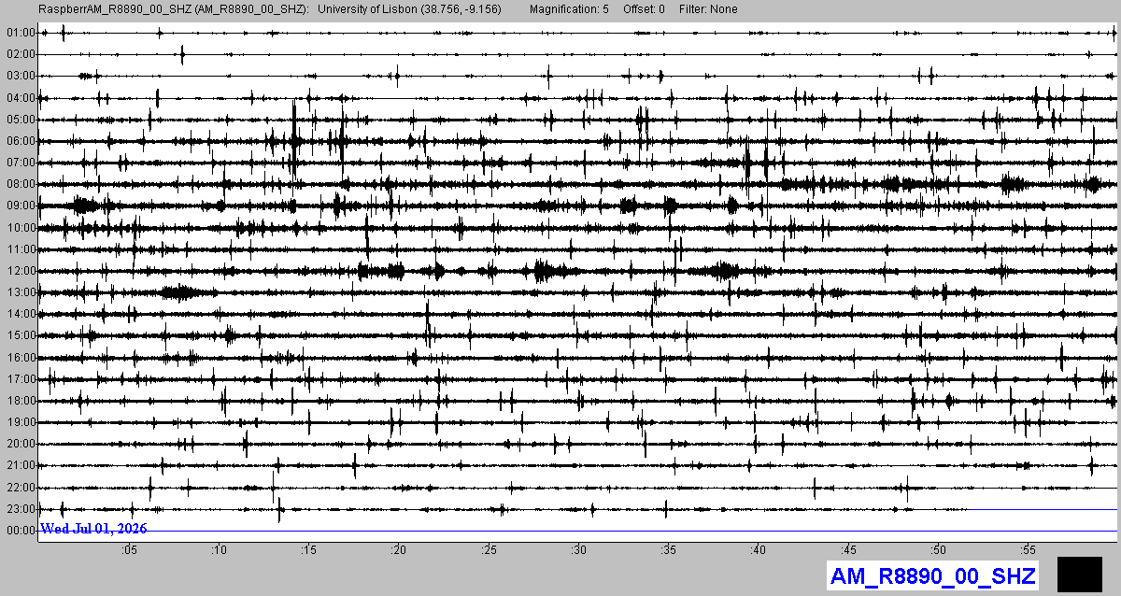Click the 17:00 hour label
The height and width of the screenshot is (596, 1121).
pos(21,379)
